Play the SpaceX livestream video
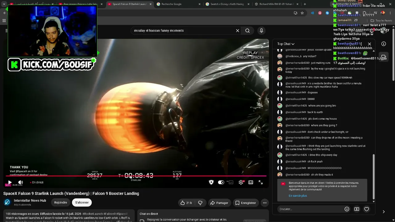The height and width of the screenshot is (222, 395). click(10, 182)
